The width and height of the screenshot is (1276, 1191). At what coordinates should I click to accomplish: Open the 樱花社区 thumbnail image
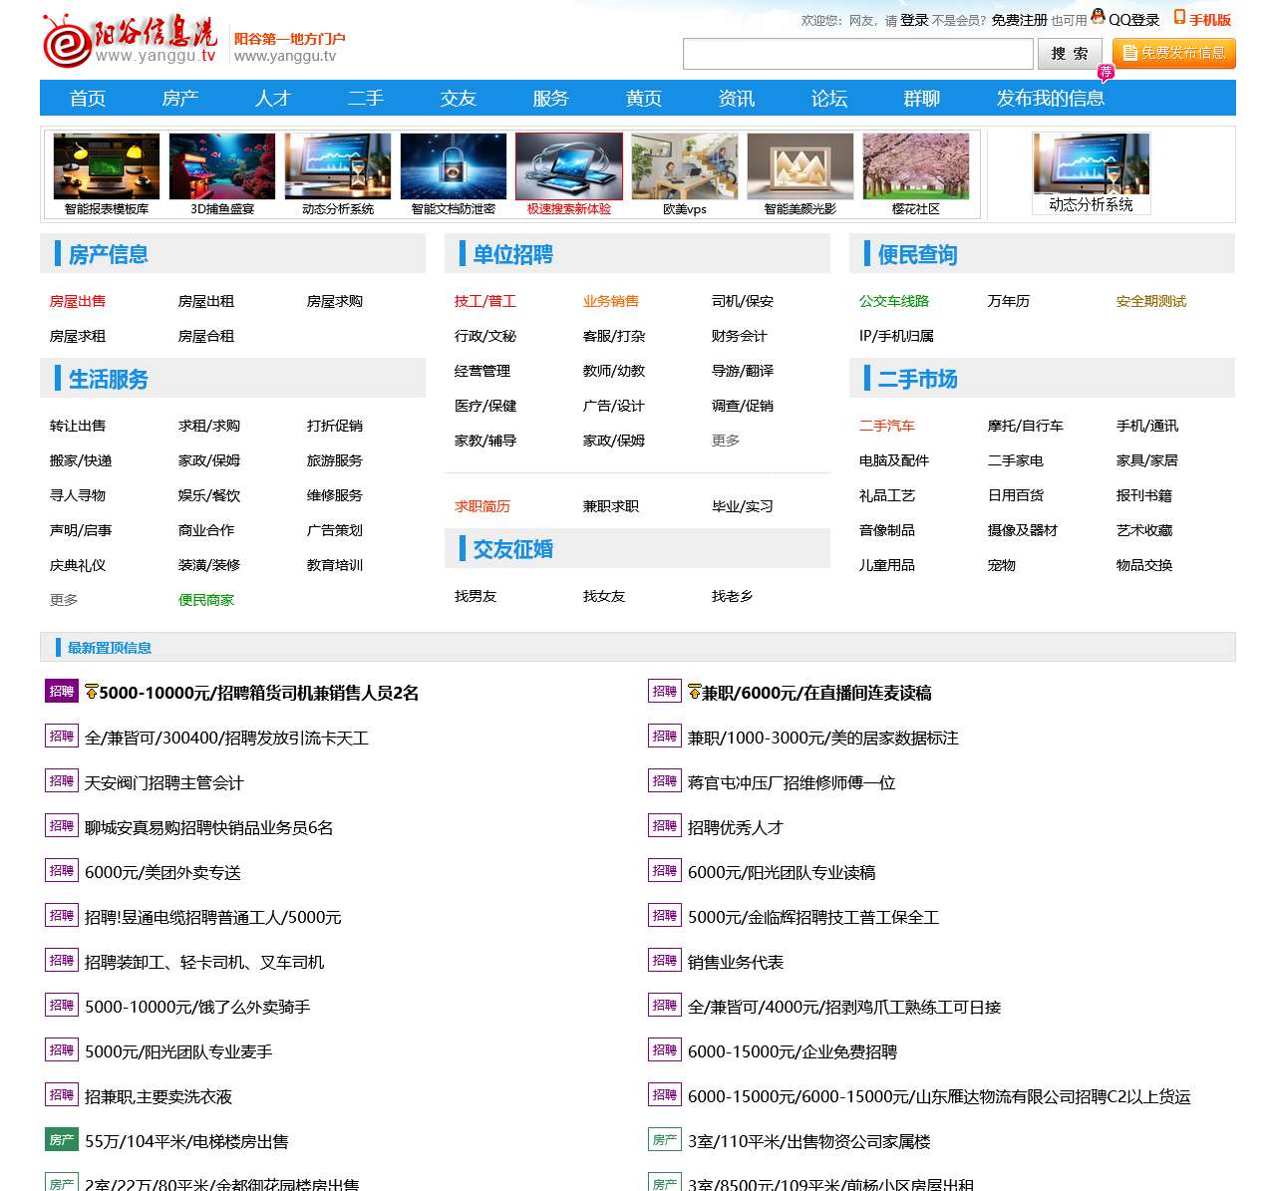coord(916,167)
